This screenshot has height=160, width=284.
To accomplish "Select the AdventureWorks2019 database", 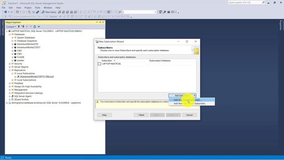I will 28,44.
